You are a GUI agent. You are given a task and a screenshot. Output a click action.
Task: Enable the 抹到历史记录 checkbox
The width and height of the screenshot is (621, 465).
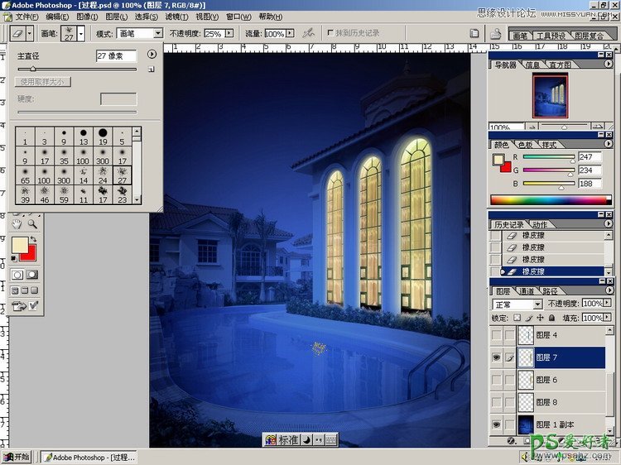click(331, 34)
